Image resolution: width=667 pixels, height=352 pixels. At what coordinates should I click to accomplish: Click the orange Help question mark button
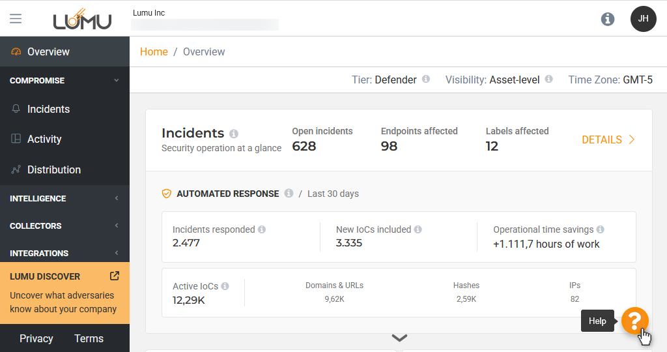click(634, 321)
